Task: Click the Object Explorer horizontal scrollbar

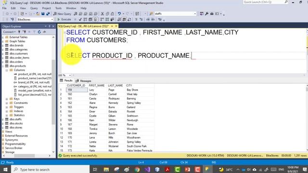Action: [24, 156]
